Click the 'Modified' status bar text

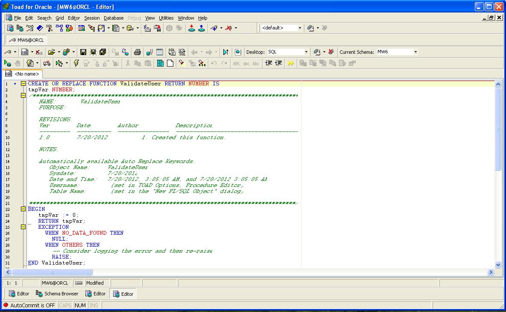(95, 283)
